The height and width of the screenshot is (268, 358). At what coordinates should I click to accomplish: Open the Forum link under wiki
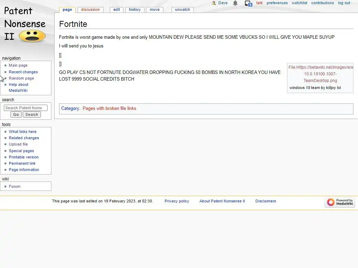[x=14, y=186]
